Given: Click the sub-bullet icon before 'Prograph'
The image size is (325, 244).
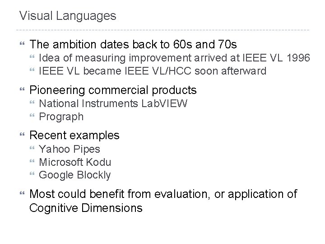Looking at the screenshot, I should [x=31, y=117].
